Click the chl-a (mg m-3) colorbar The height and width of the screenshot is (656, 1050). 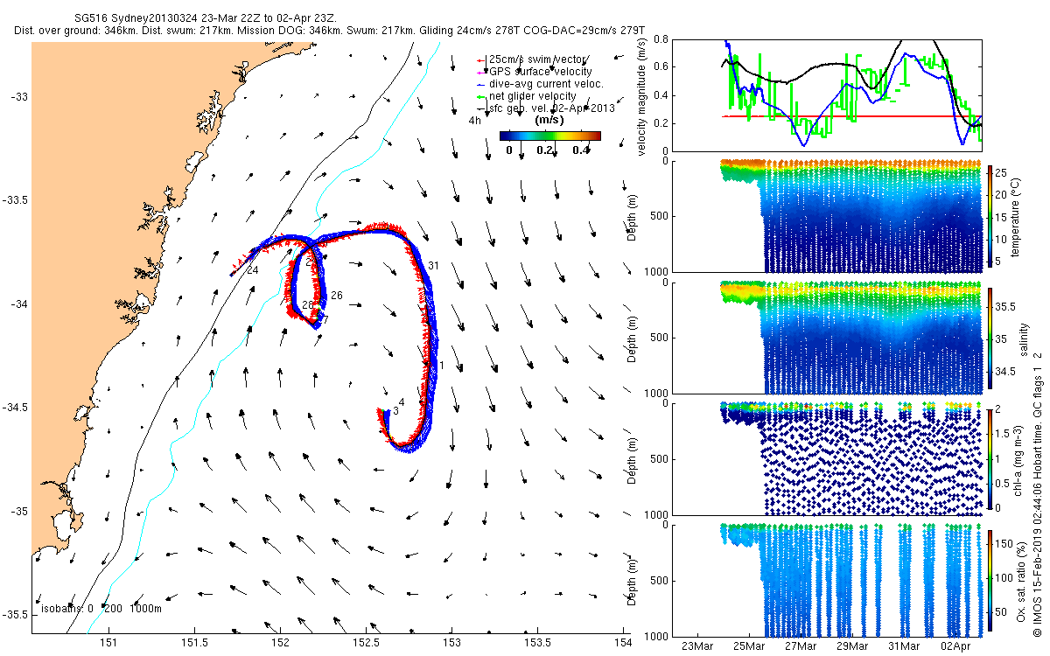tap(990, 459)
